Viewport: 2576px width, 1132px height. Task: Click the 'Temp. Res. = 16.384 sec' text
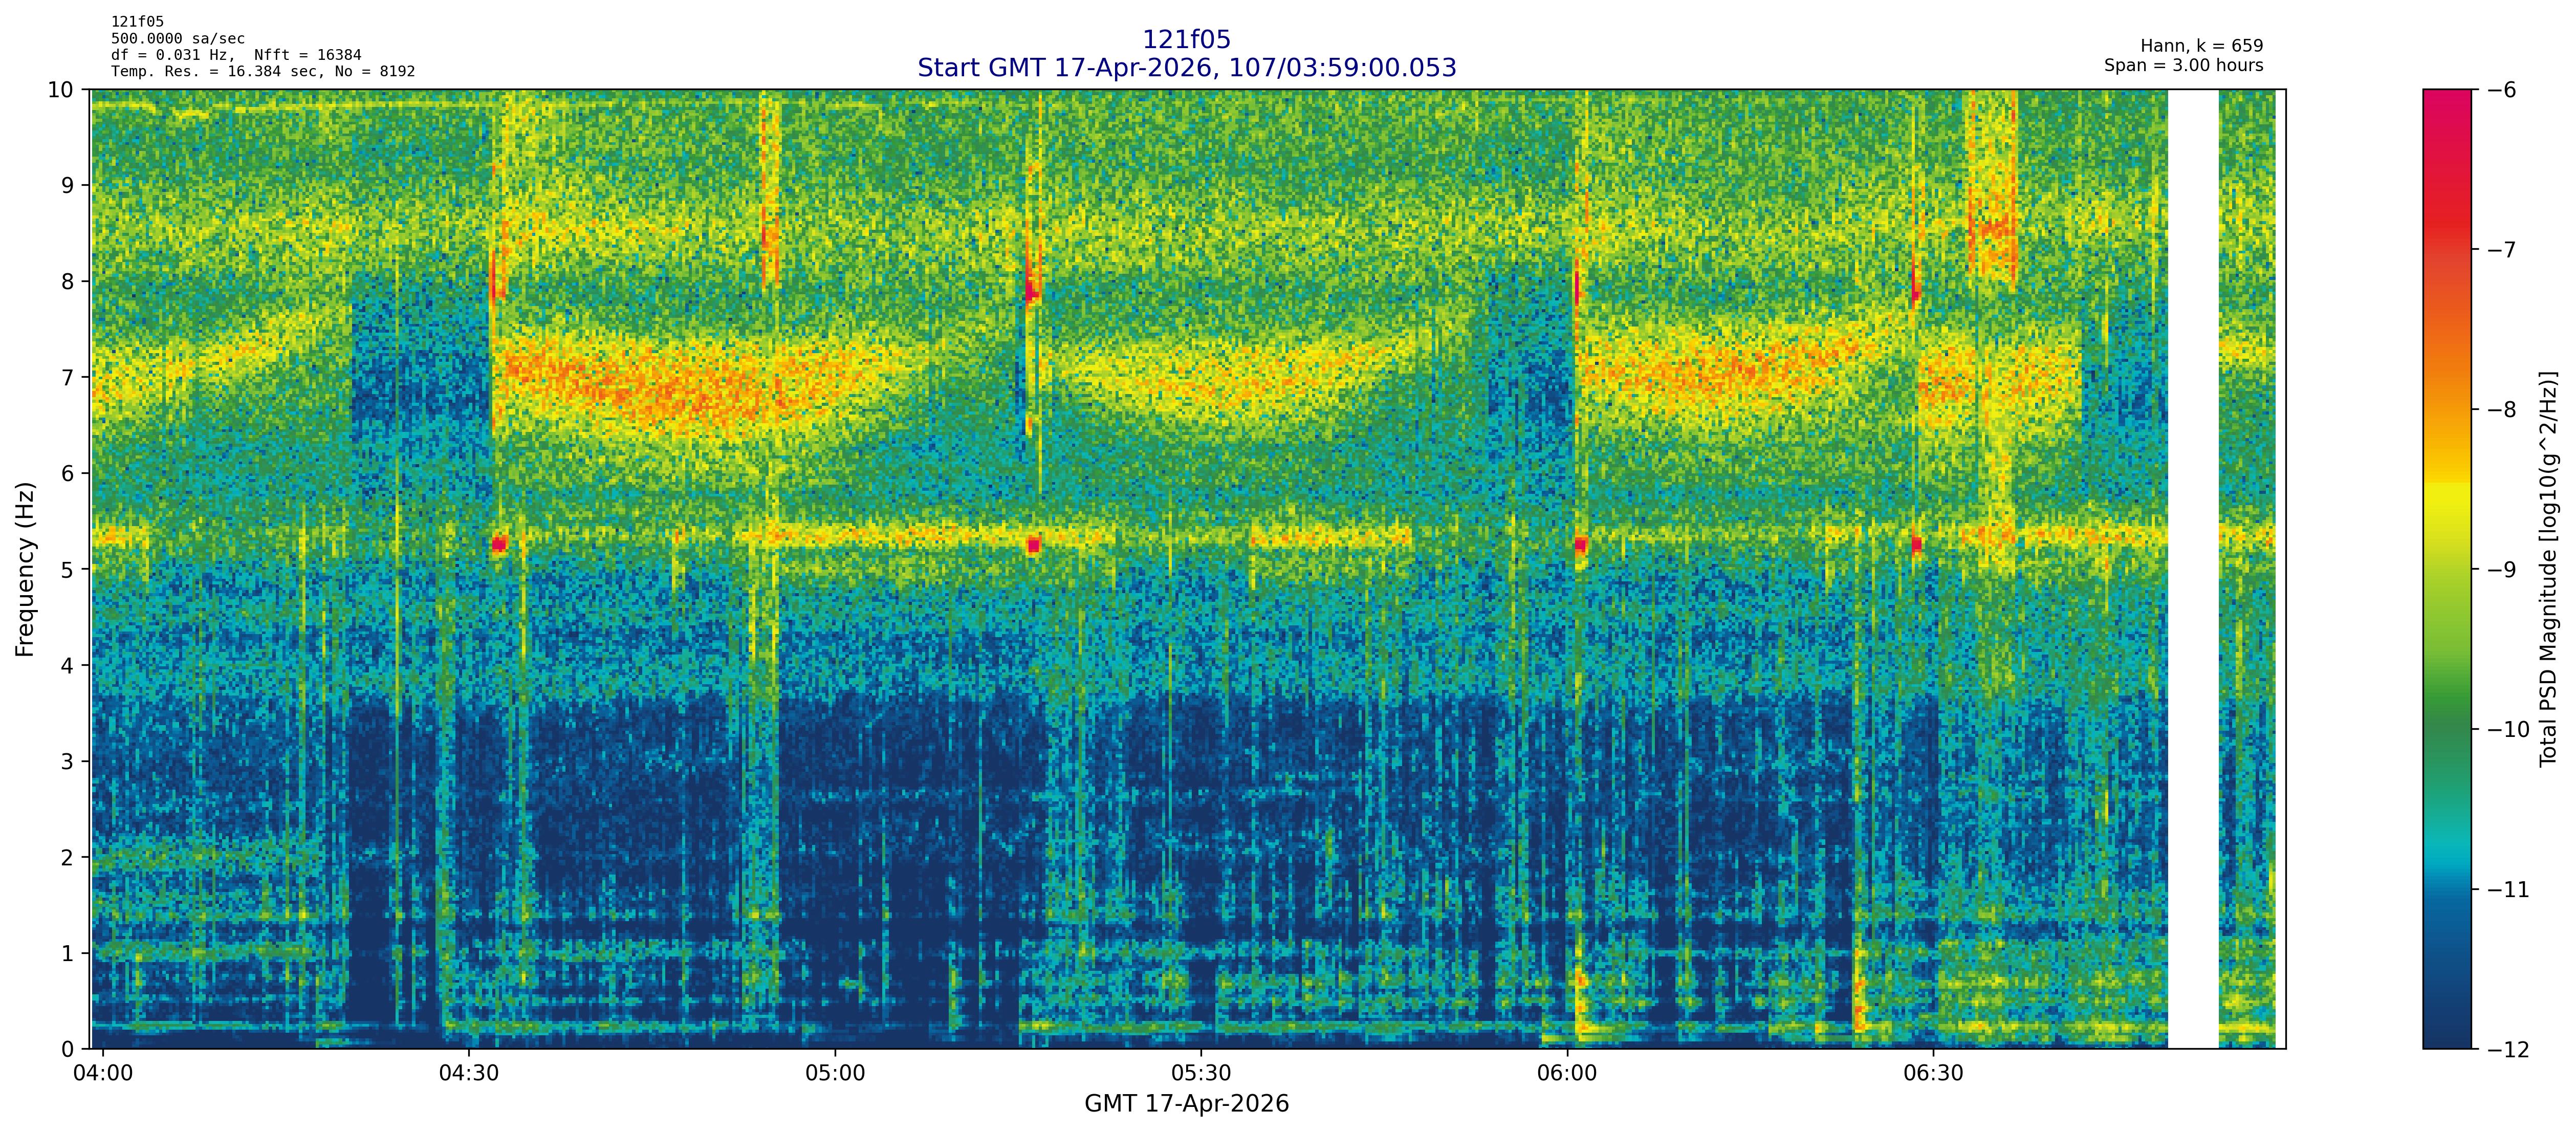click(217, 72)
